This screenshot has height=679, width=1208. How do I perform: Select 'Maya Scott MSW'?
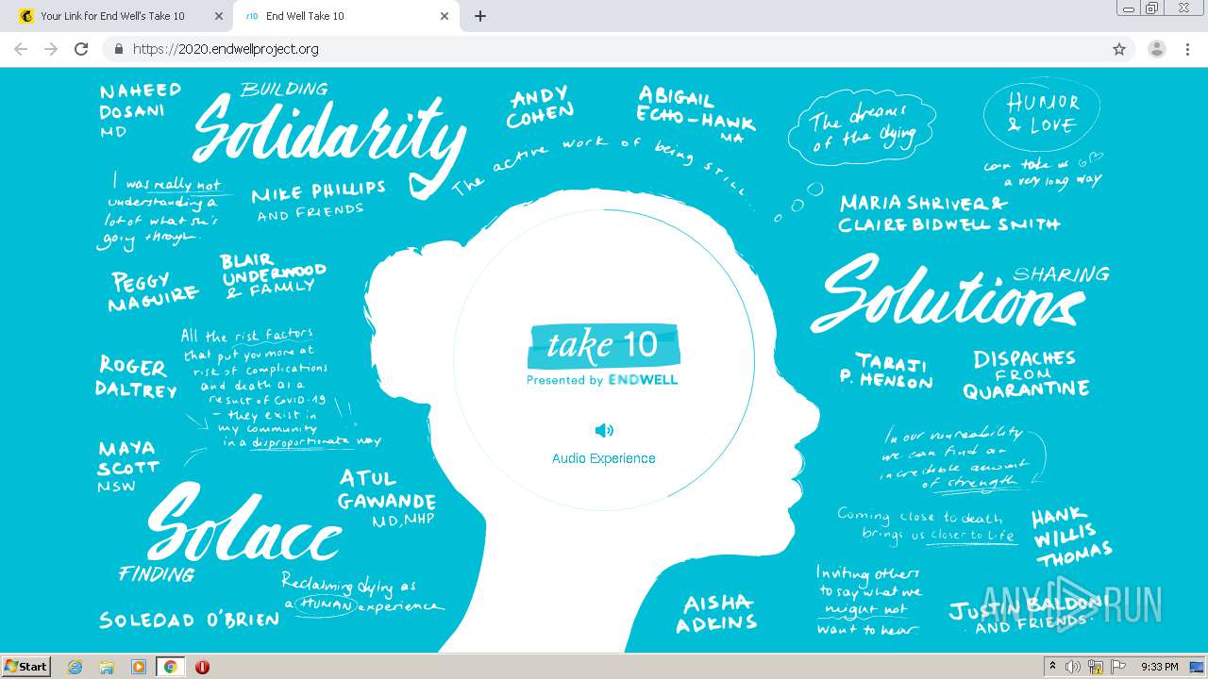click(x=128, y=467)
